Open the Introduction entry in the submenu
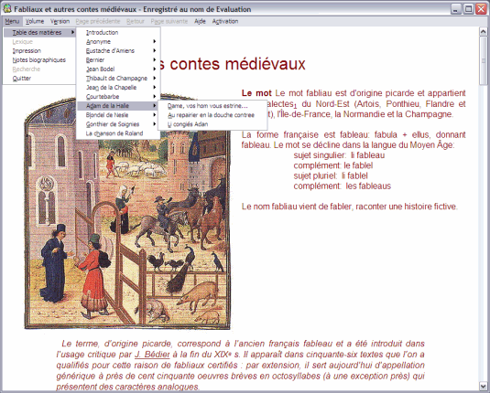Screen dimensions: 490x393 [118, 32]
